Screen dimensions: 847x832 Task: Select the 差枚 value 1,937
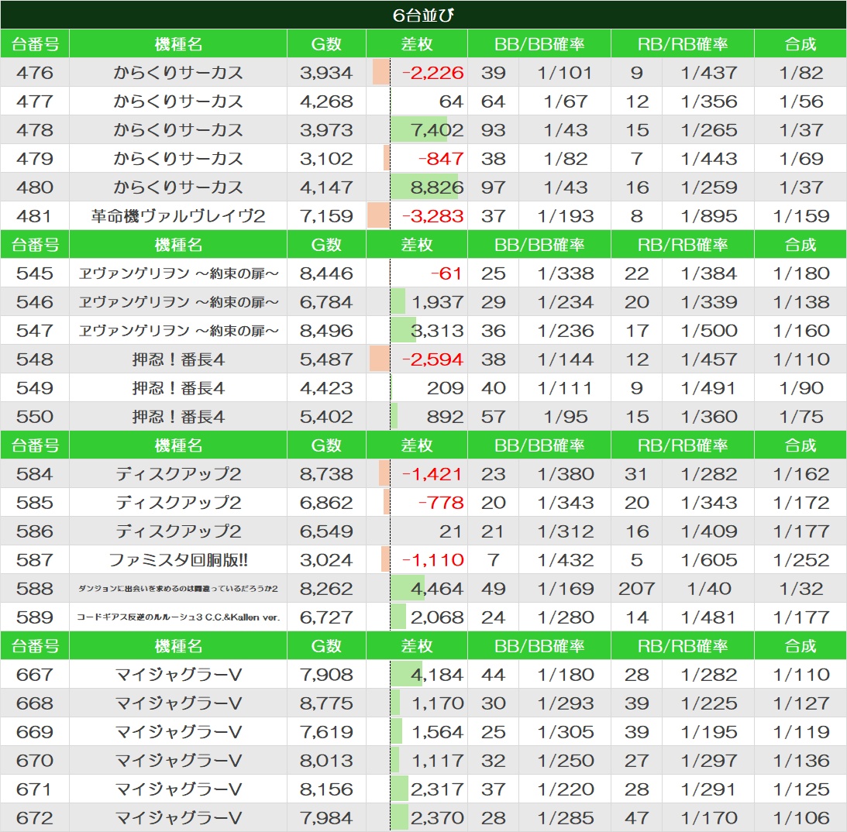pos(438,301)
